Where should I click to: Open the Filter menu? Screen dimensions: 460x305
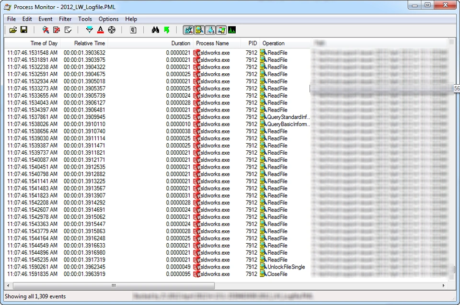click(x=65, y=19)
